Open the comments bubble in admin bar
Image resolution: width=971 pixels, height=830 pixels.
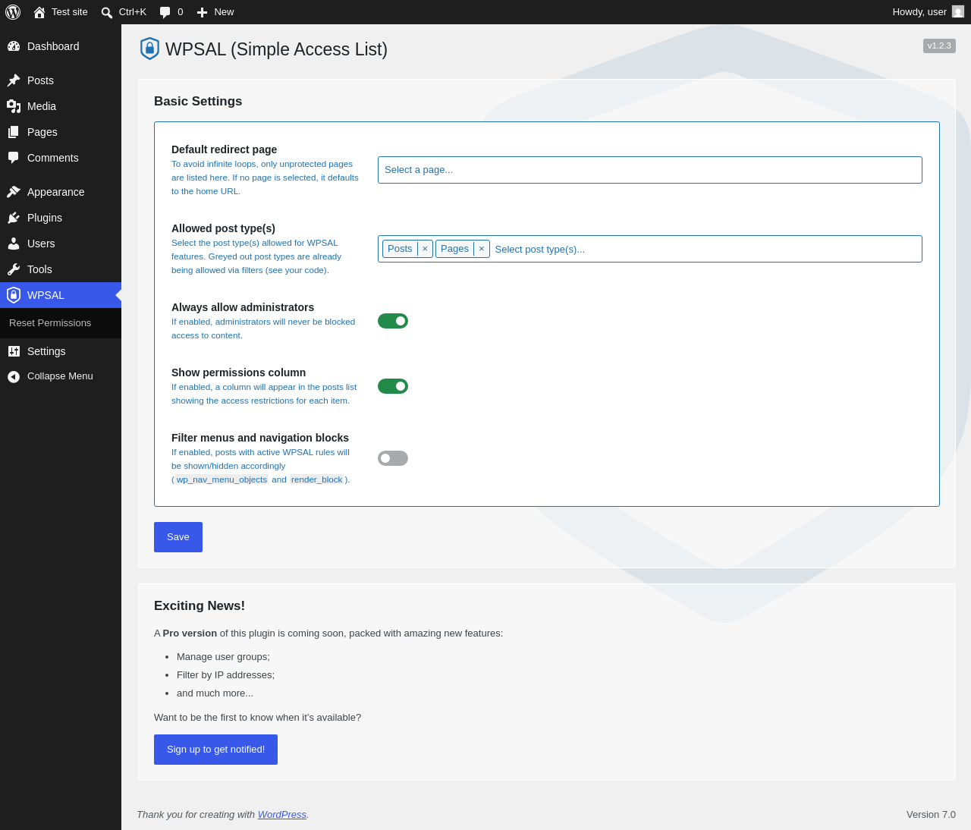coord(165,12)
